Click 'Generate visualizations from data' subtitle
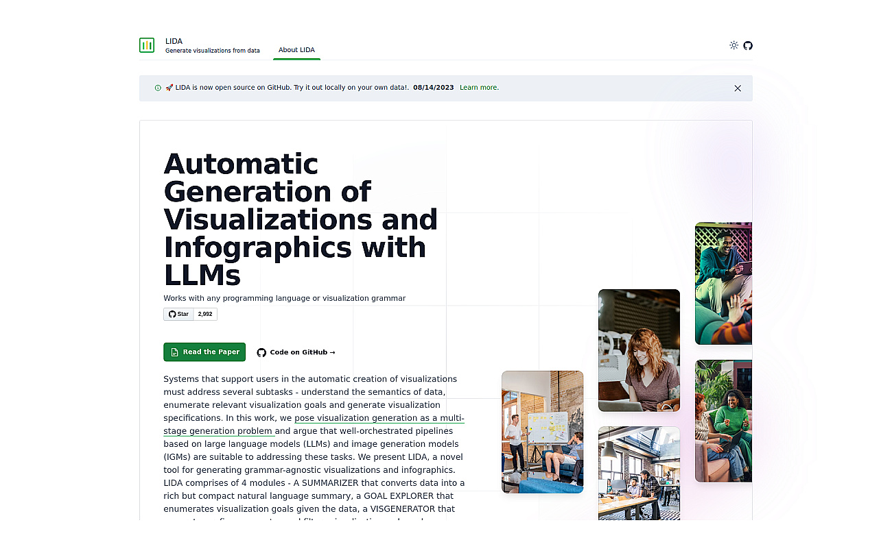 pos(213,51)
